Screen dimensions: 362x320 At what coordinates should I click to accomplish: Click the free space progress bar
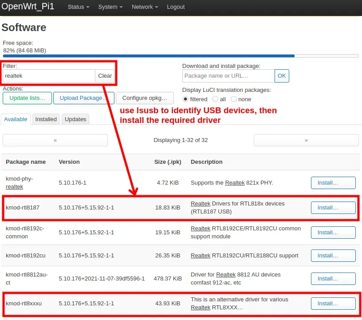click(181, 56)
